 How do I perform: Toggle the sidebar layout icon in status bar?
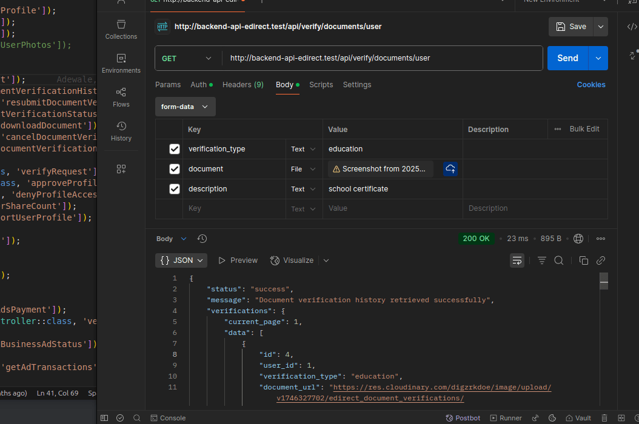(x=104, y=418)
